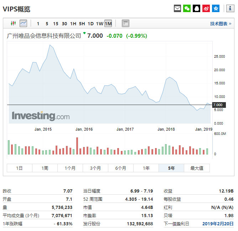Click the volume value 5,736,233
The width and height of the screenshot is (238, 231).
click(62, 208)
